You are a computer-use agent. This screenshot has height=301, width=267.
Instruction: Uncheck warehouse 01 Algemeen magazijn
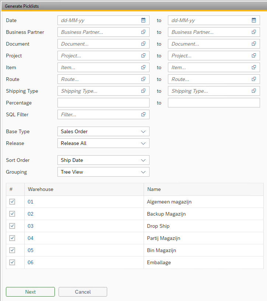pos(12,202)
